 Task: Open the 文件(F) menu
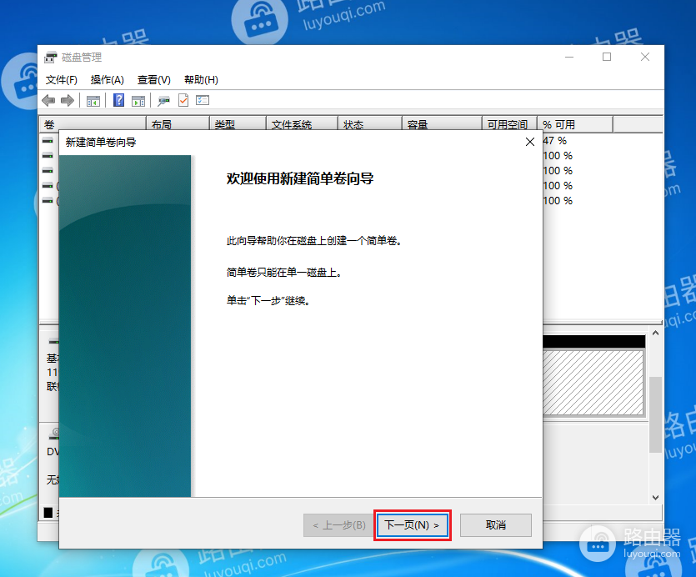click(x=61, y=80)
